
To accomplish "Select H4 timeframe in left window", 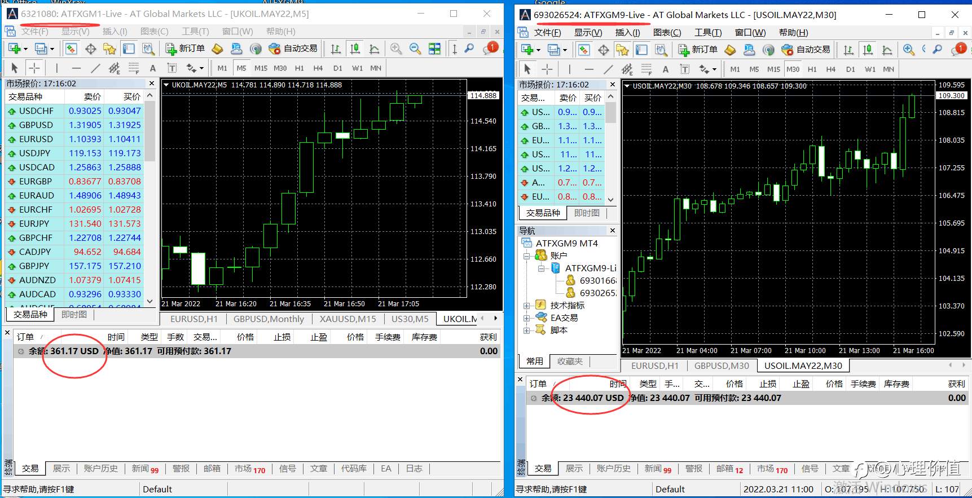I will (318, 68).
